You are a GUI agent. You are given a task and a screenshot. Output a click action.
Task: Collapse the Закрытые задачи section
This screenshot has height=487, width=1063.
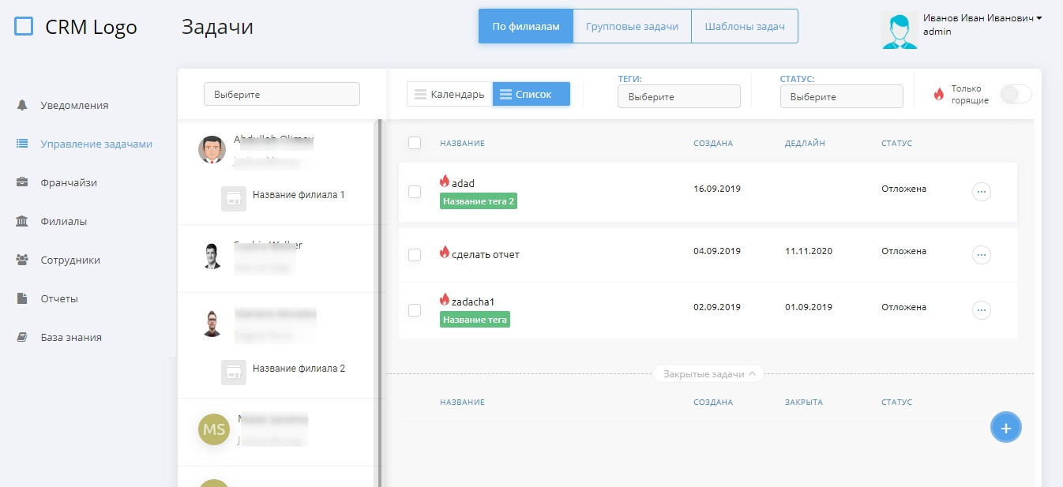pos(708,373)
